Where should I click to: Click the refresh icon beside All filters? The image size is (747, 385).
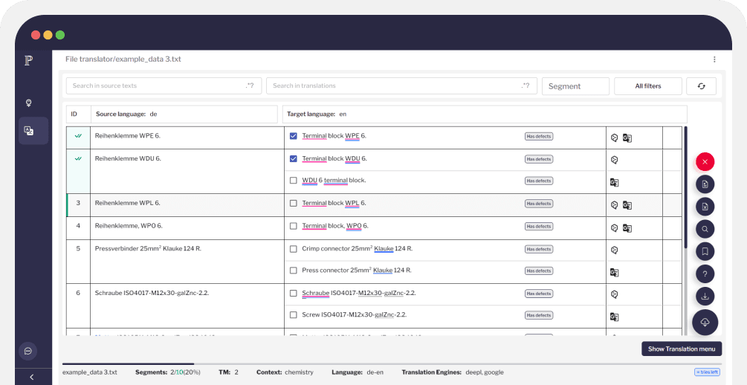701,86
